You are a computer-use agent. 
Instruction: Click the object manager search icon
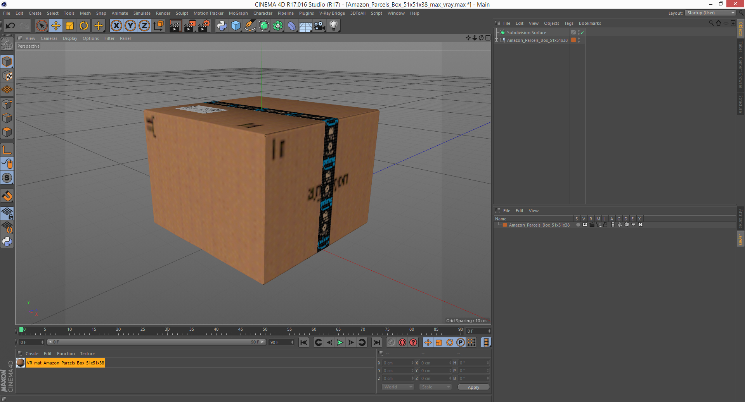[x=711, y=23]
